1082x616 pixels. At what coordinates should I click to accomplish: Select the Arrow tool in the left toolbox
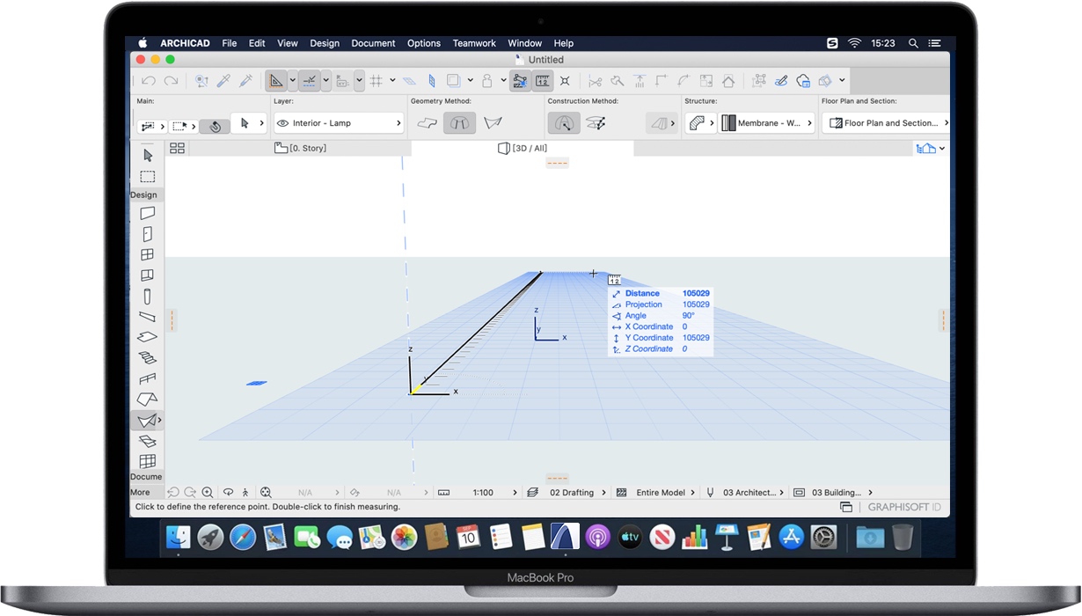[x=148, y=157]
